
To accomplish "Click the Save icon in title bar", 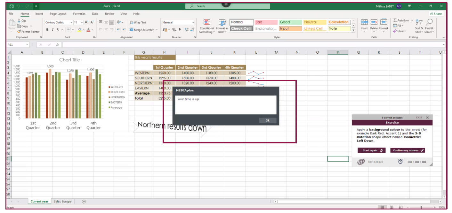I will tap(12, 6).
